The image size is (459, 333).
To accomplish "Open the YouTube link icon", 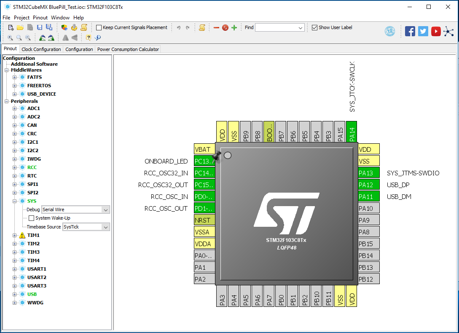I will tap(436, 31).
